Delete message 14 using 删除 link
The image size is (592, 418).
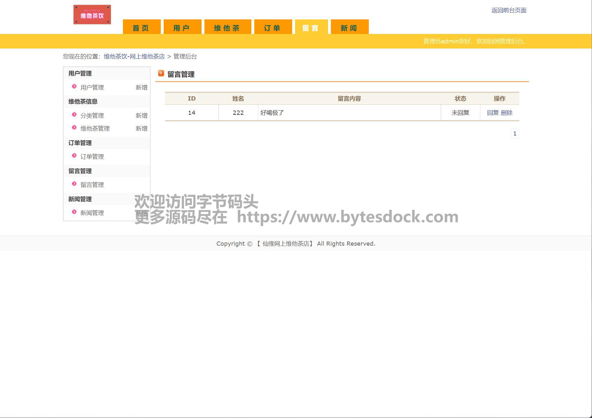507,113
